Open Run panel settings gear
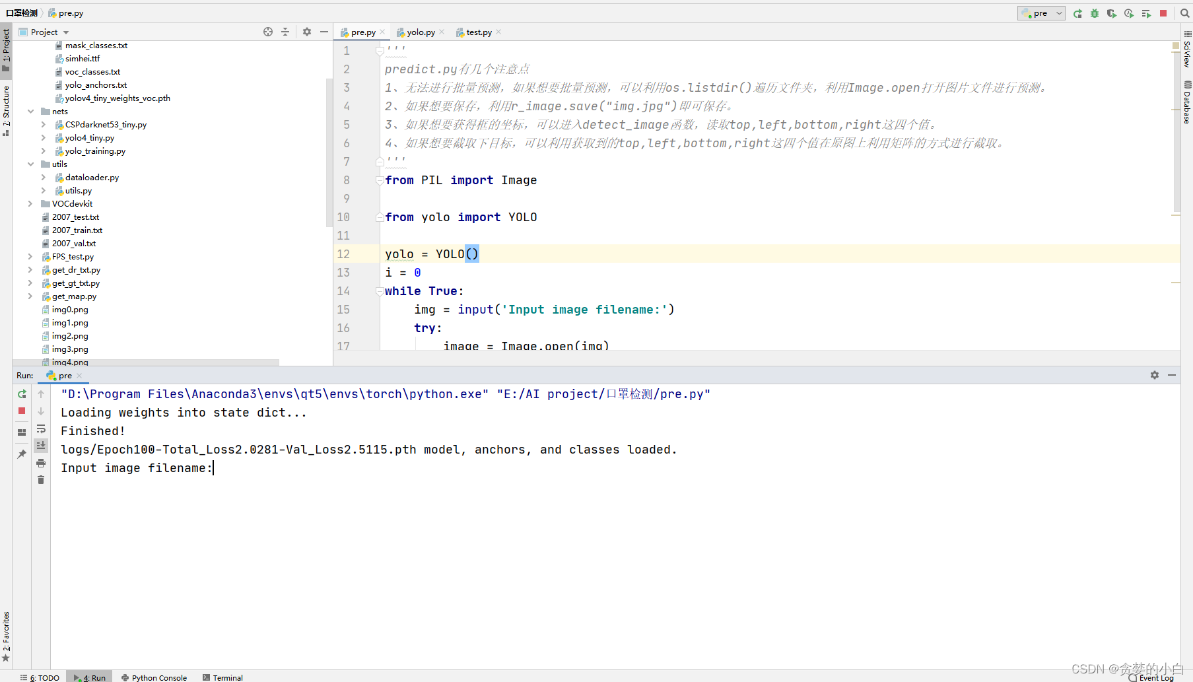 pyautogui.click(x=1155, y=375)
